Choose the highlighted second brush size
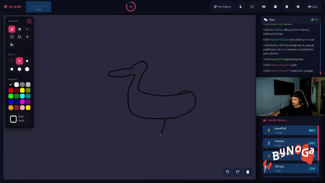 point(19,61)
